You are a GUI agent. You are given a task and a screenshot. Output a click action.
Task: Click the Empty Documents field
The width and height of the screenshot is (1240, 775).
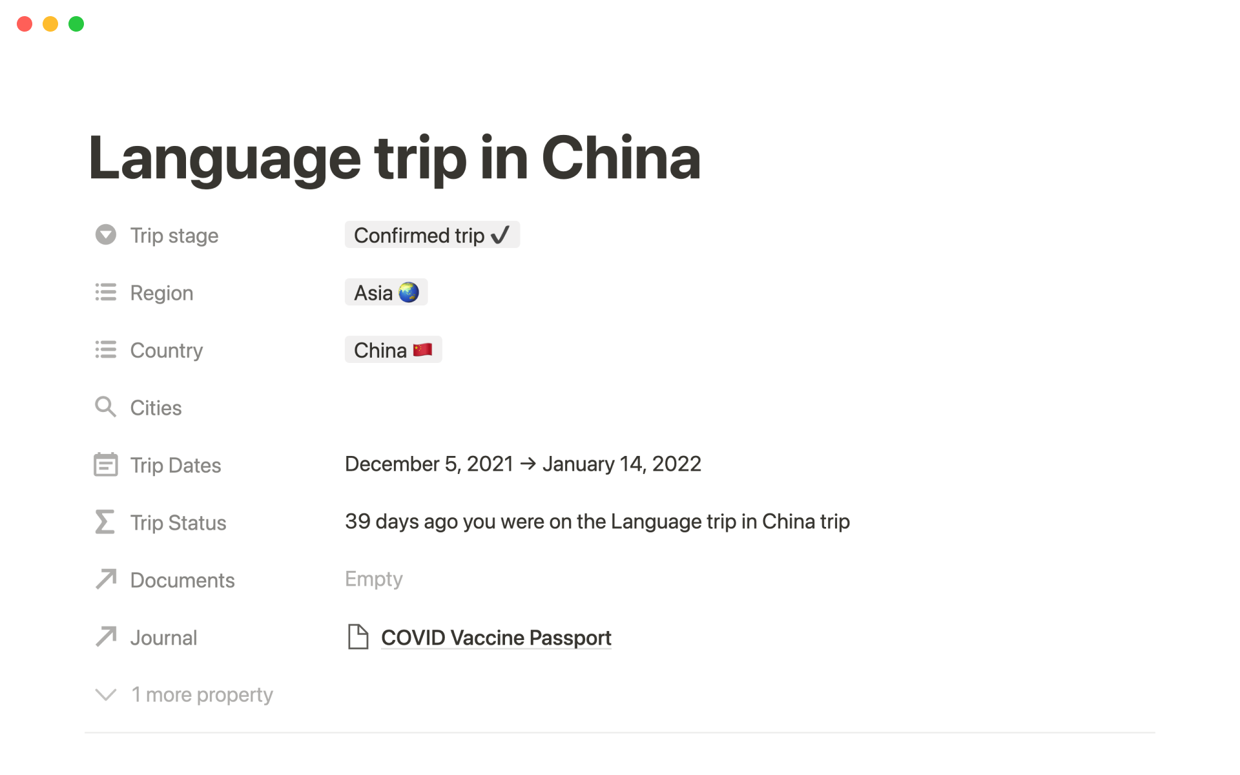[x=374, y=579]
